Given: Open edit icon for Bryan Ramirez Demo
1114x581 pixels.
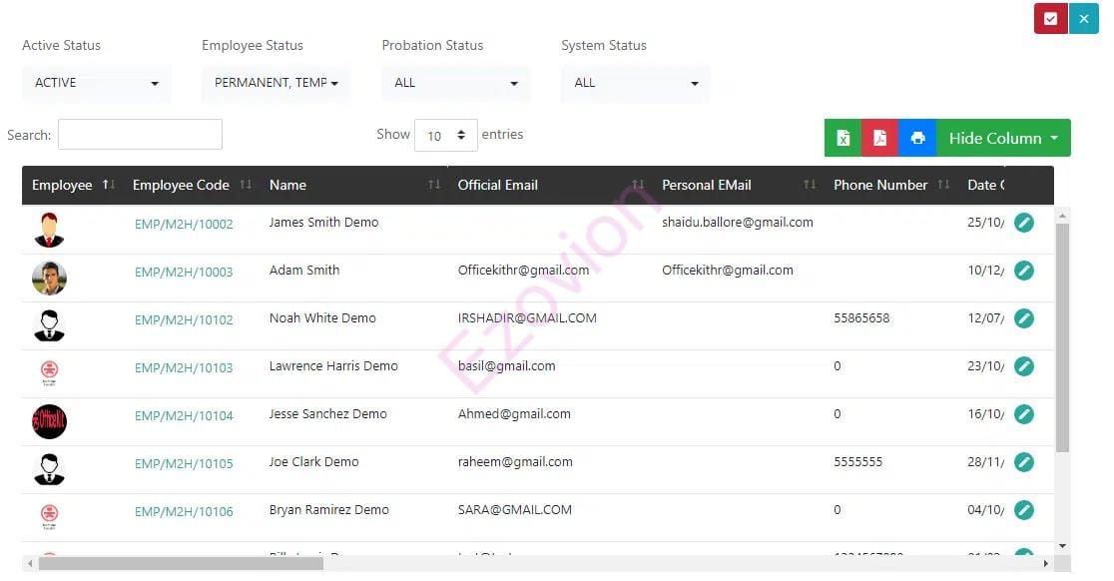Looking at the screenshot, I should point(1023,510).
